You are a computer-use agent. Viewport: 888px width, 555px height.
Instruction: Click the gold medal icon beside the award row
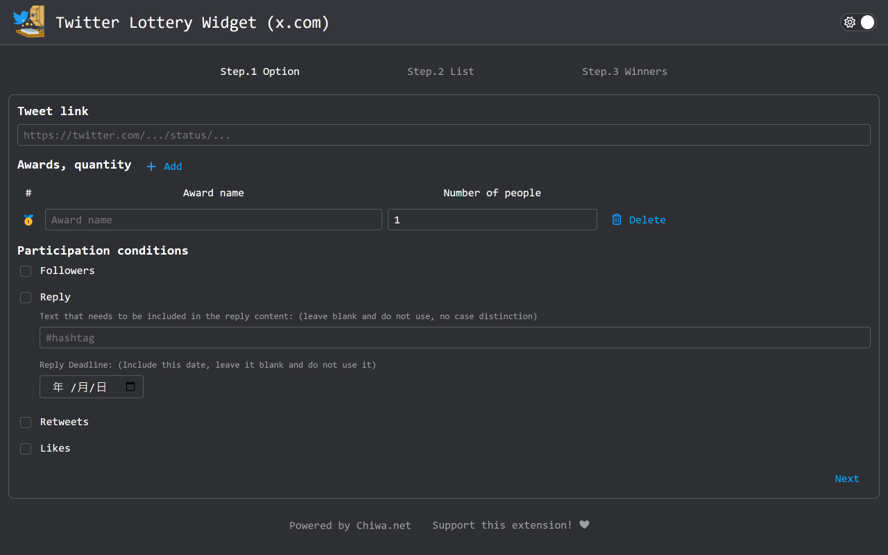[28, 219]
